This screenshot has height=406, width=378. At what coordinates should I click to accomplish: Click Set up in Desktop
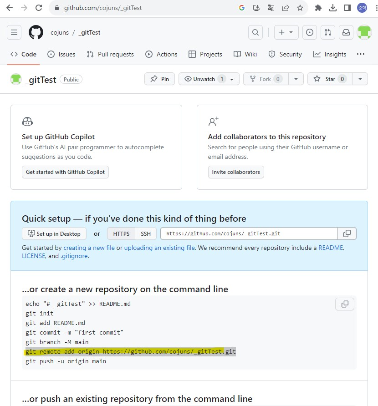click(x=54, y=233)
